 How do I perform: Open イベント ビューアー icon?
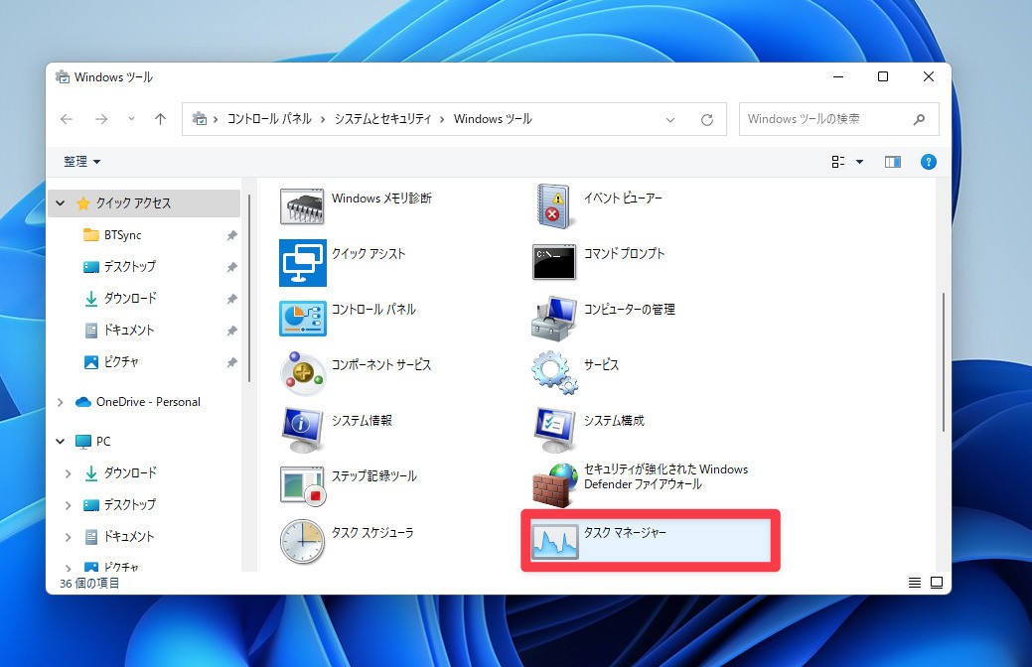554,206
